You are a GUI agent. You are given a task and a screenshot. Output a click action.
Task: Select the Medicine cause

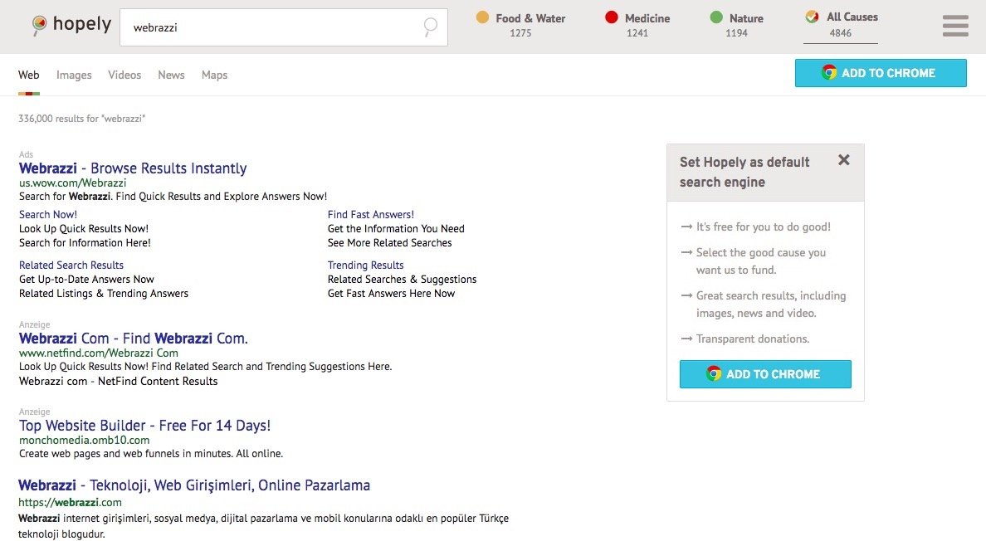637,25
